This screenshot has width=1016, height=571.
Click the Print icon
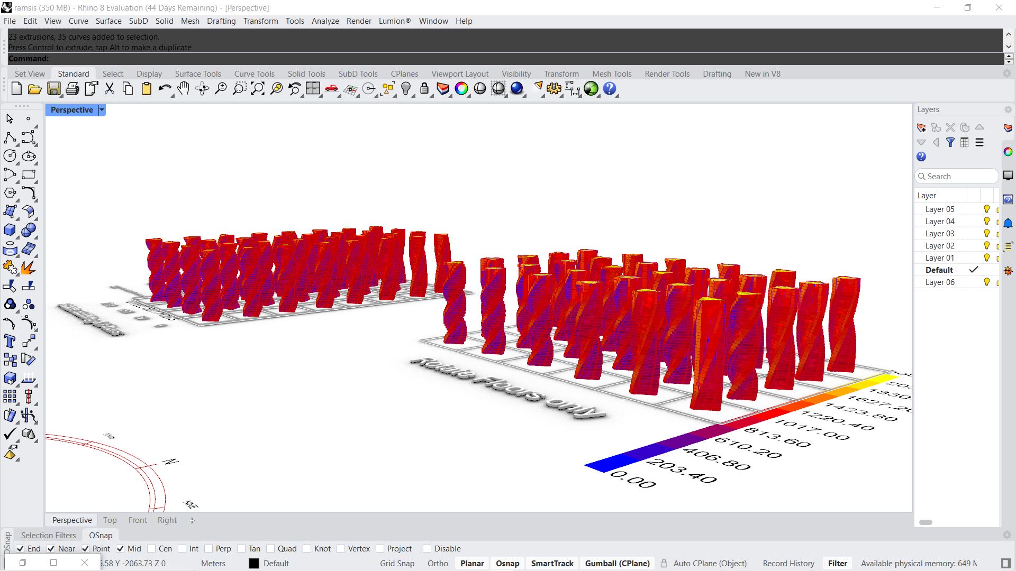point(72,89)
